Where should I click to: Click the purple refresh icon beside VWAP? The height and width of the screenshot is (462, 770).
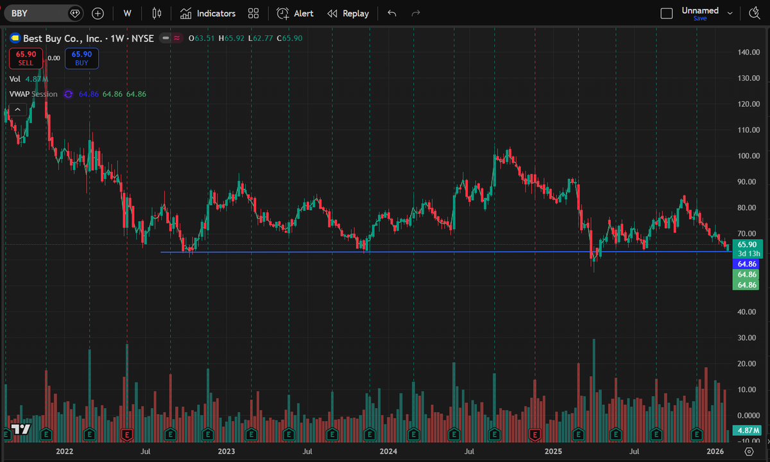(x=68, y=94)
